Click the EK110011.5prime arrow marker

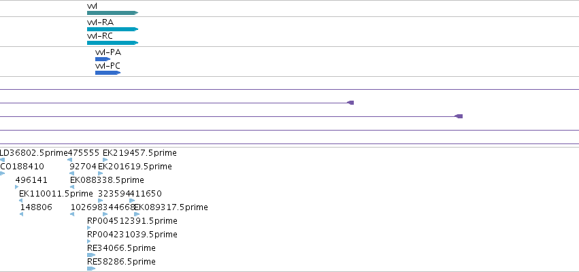pyautogui.click(x=20, y=201)
